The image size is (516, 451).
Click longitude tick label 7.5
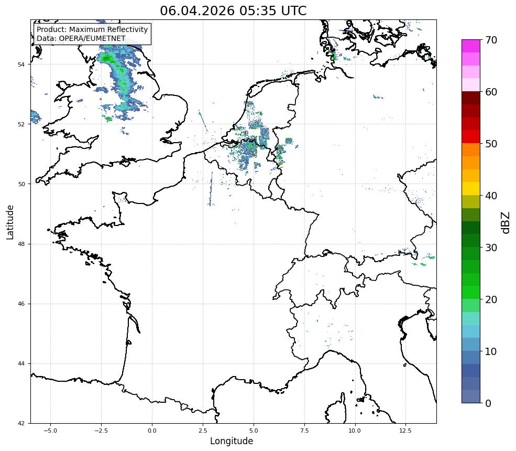304,431
